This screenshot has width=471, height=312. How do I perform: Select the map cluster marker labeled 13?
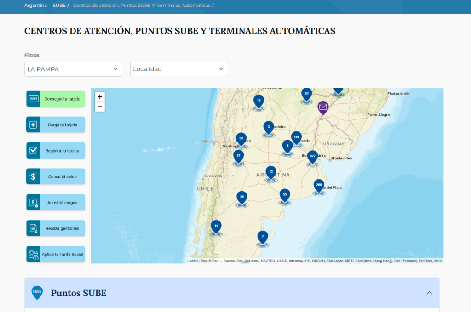[x=271, y=173]
